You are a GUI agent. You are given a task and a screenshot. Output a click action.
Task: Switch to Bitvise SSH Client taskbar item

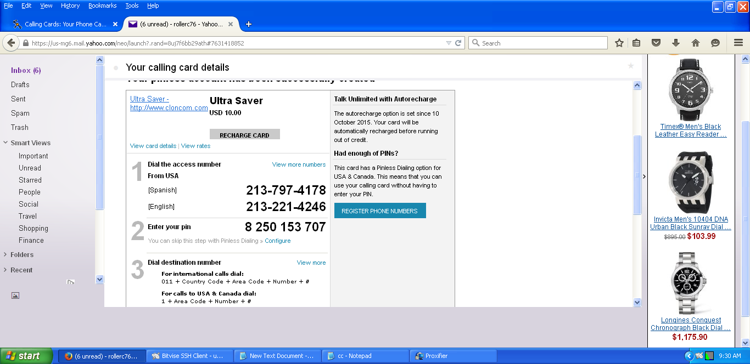tap(189, 356)
